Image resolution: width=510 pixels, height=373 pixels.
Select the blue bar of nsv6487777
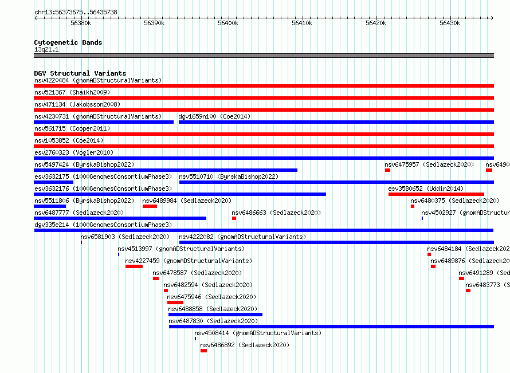(x=120, y=218)
